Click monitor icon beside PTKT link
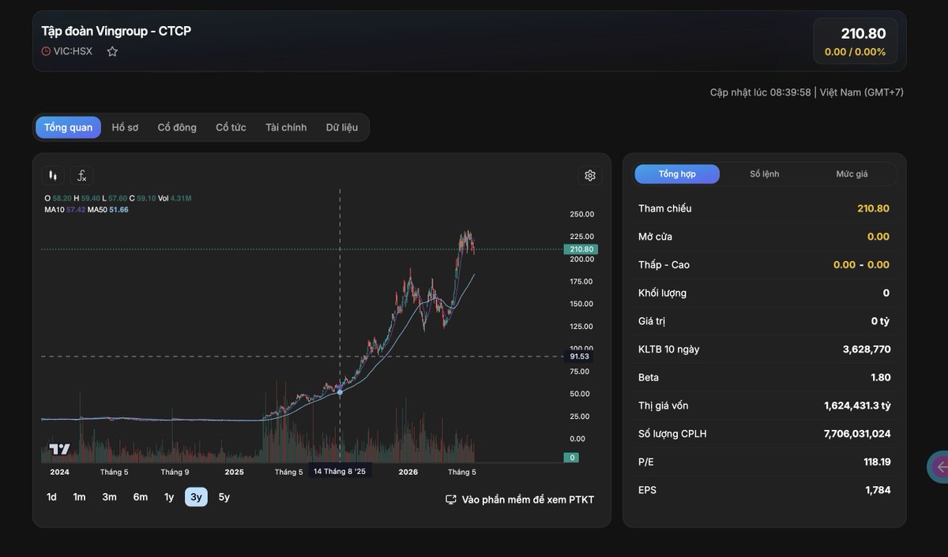 tap(451, 499)
